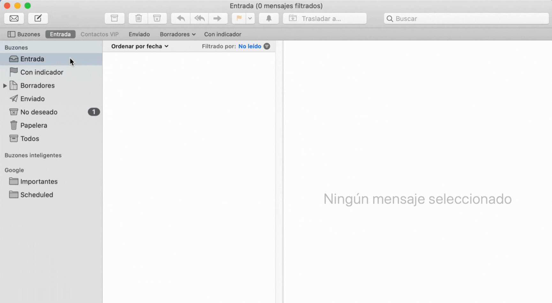552x303 pixels.
Task: Select the Con indicador favorites tab
Action: pos(223,34)
